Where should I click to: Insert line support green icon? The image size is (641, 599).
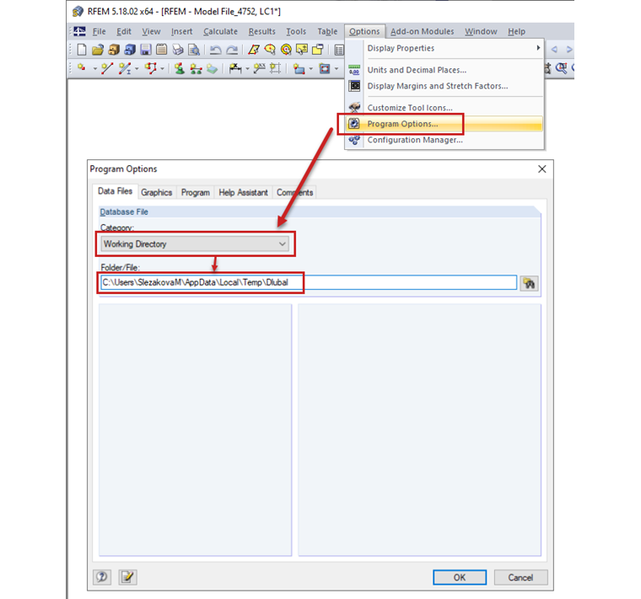pos(196,68)
